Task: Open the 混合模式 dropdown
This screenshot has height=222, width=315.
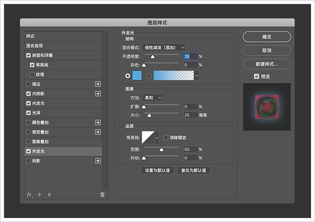Action: (163, 47)
